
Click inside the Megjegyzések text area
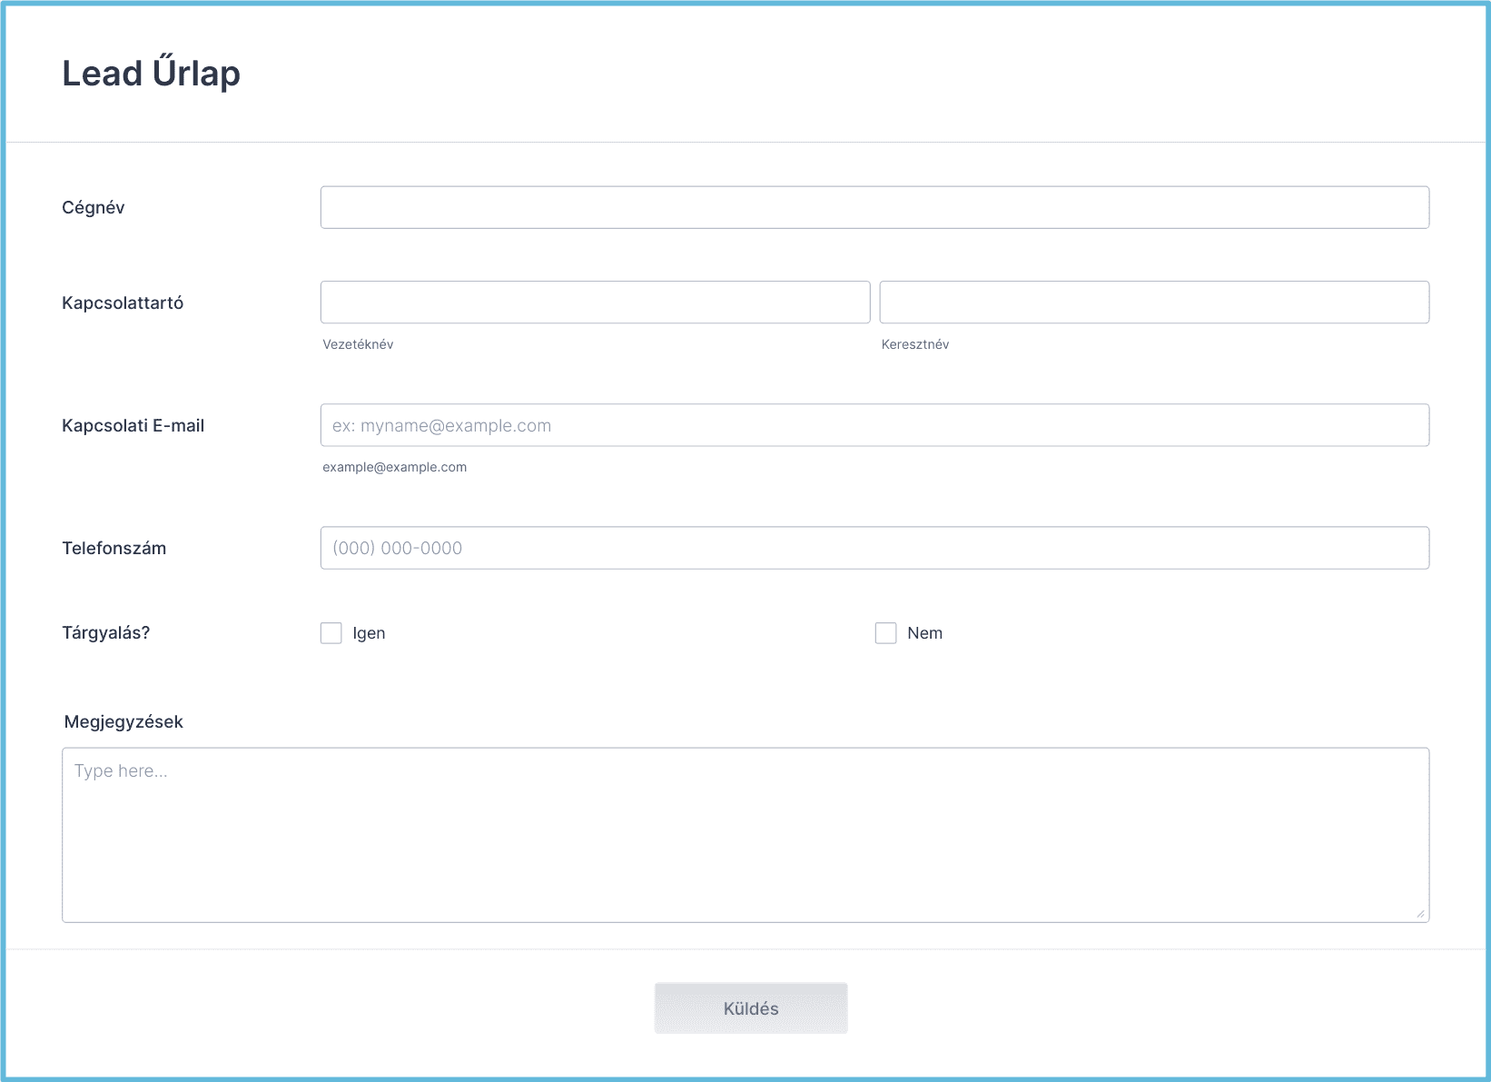coord(745,834)
